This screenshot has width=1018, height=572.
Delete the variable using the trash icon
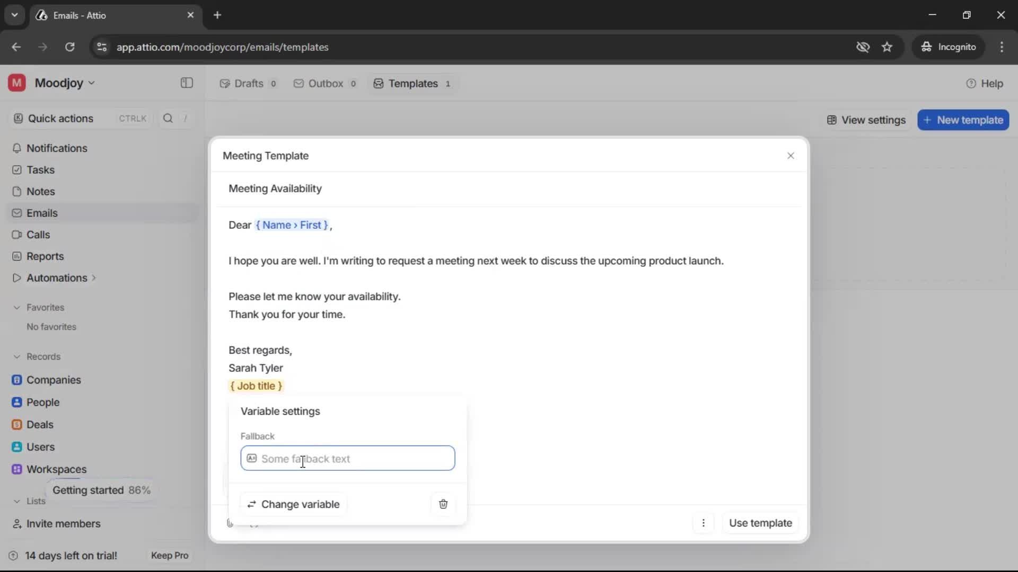point(444,504)
